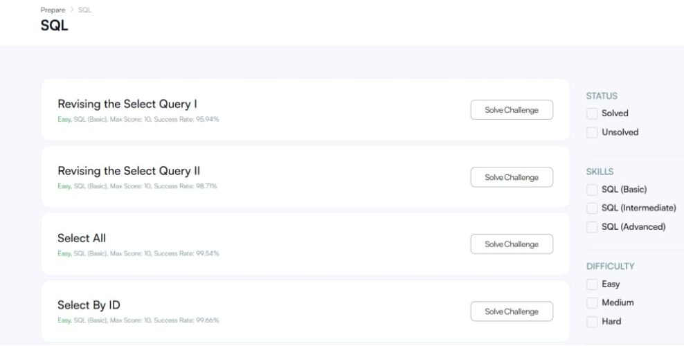The height and width of the screenshot is (346, 684).
Task: Open the Select All challenge title
Action: (82, 238)
